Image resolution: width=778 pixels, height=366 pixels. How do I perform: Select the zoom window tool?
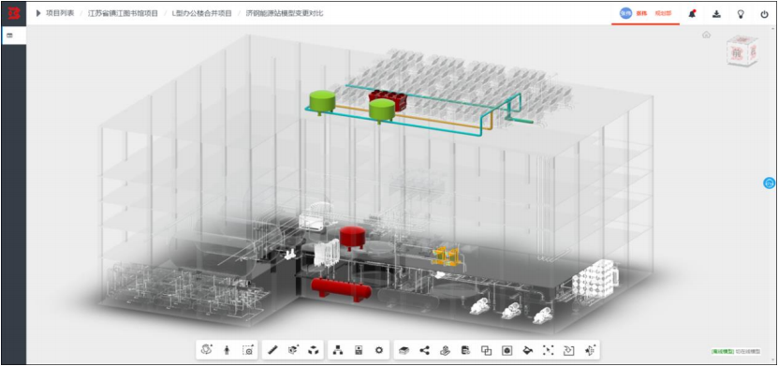[x=247, y=350]
